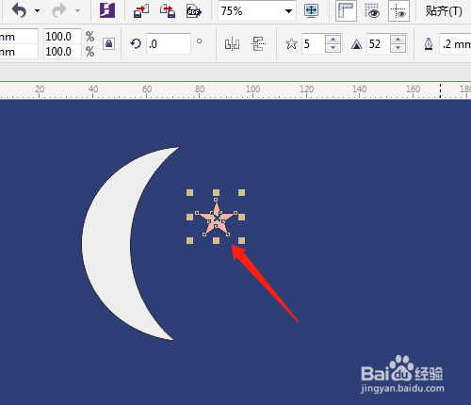Click the horizontal ruler near 100 mark

[252, 90]
